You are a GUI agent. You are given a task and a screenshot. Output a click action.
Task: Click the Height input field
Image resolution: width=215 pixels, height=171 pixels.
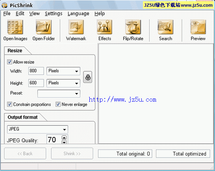coord(36,83)
